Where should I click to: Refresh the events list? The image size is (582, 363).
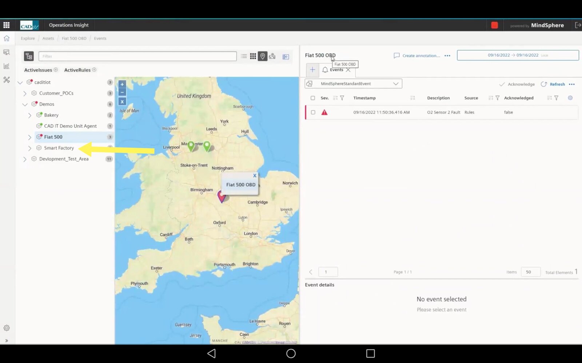pos(553,84)
